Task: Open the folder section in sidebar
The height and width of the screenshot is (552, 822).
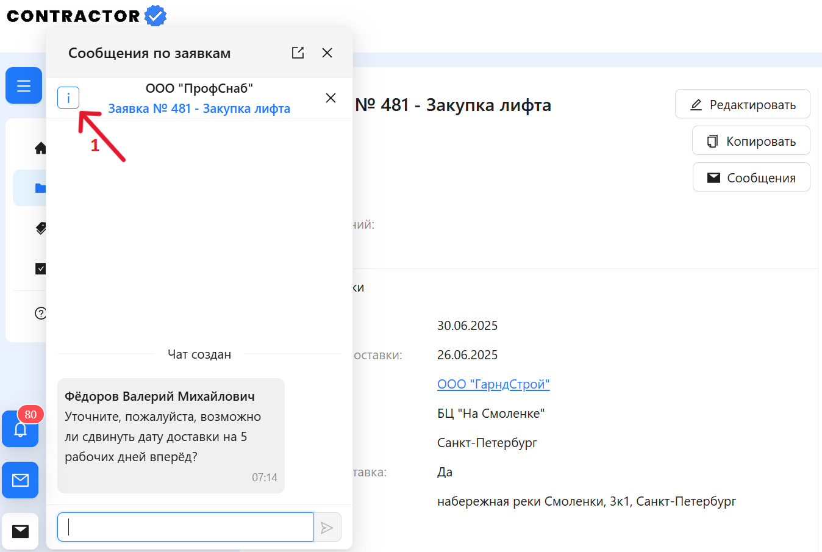Action: pos(40,188)
